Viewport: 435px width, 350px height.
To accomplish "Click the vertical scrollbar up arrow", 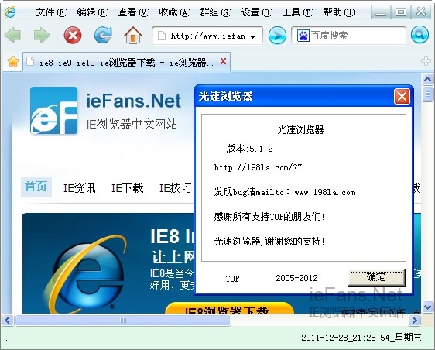I will point(427,80).
